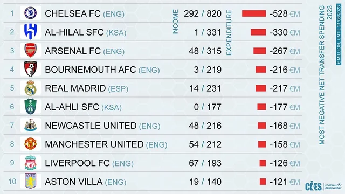The image size is (345, 194).
Task: Click the Aston Villa crest
Action: point(30,181)
